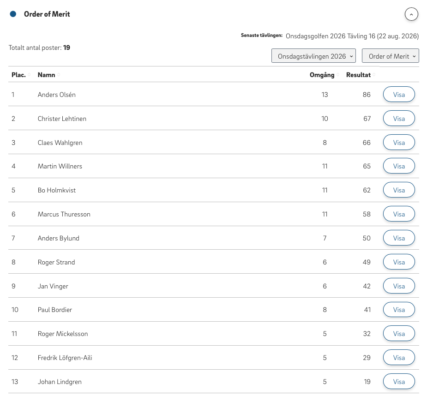Click Visa for Christer Lehtinen
The height and width of the screenshot is (396, 427).
point(399,118)
